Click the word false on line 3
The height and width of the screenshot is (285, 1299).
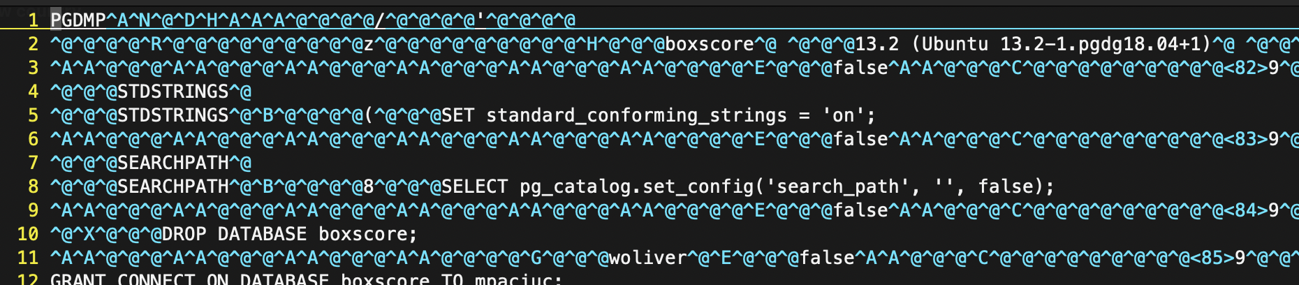click(x=860, y=68)
